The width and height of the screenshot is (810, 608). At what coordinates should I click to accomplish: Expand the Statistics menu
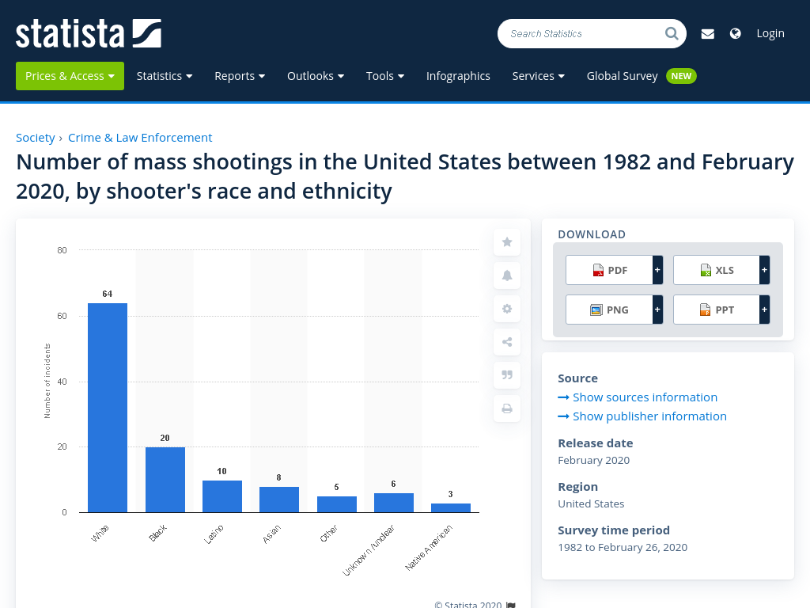tap(165, 76)
